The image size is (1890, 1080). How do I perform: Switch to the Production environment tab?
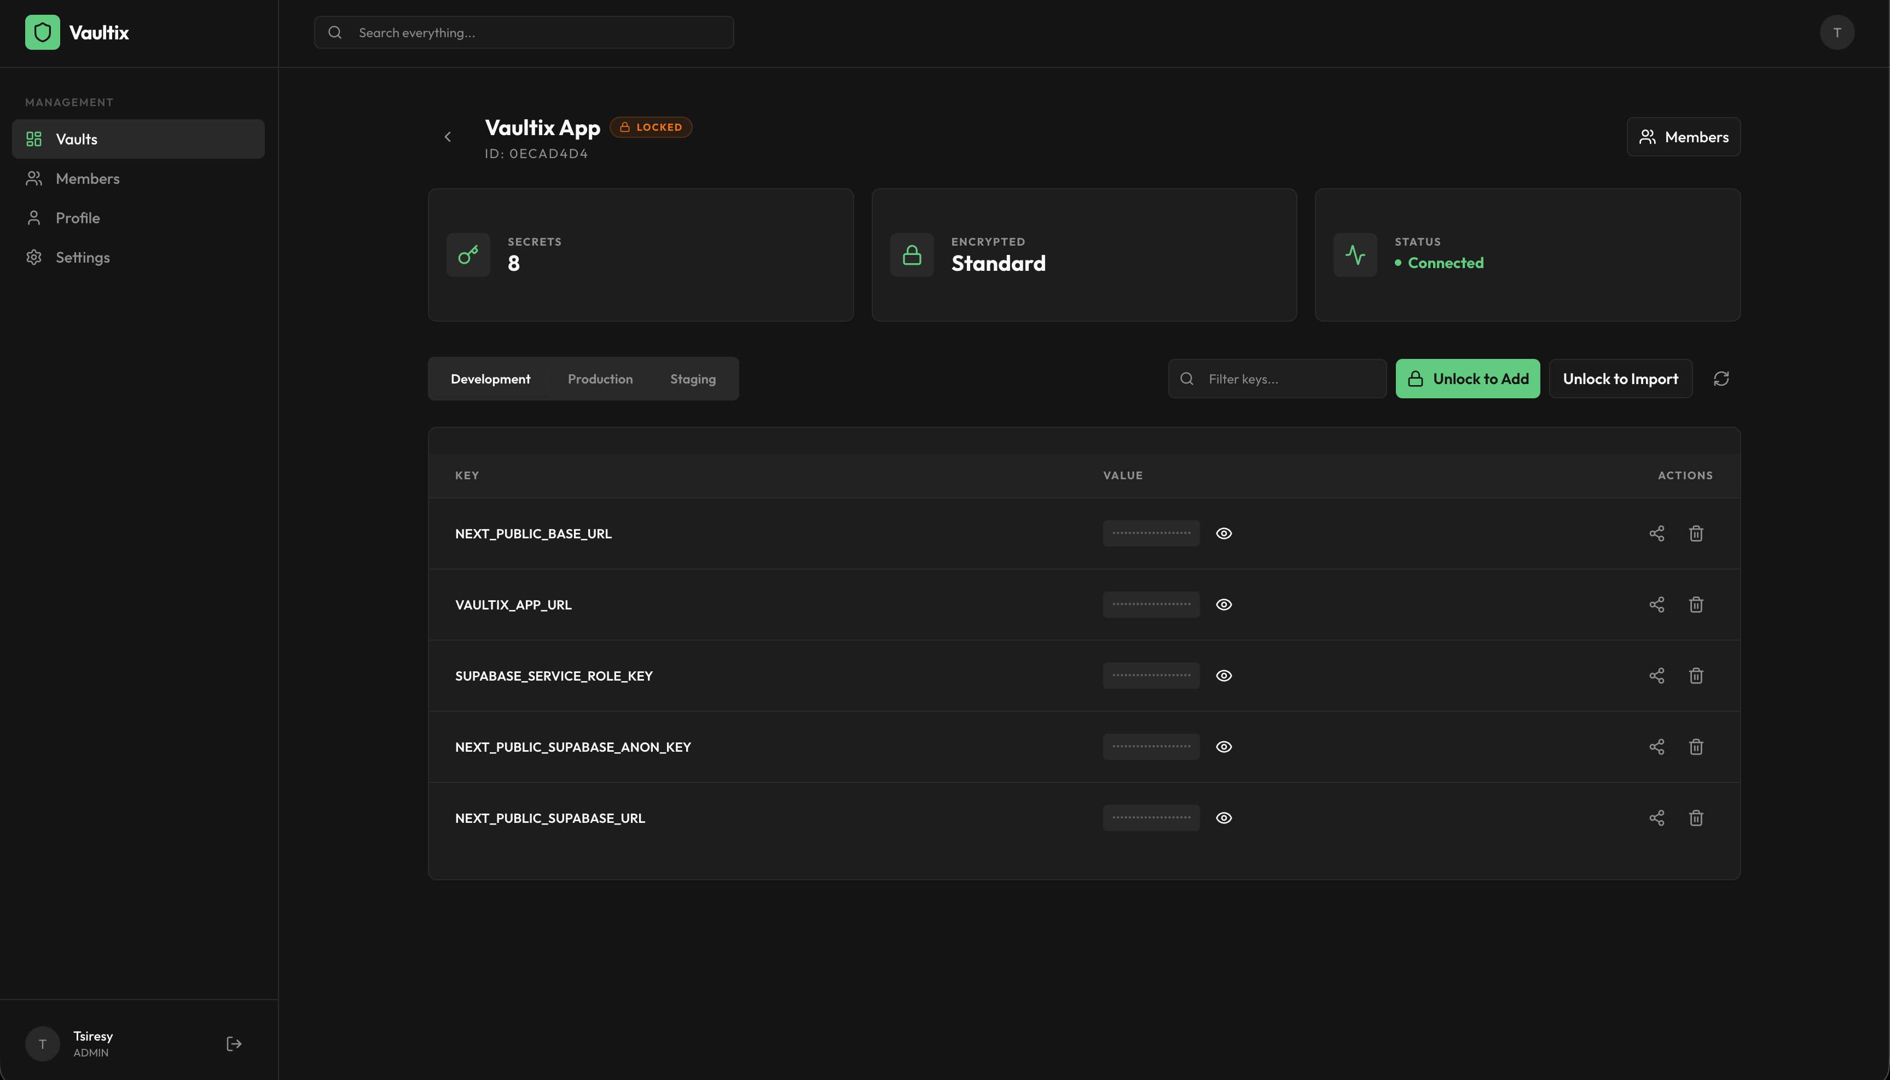(600, 378)
